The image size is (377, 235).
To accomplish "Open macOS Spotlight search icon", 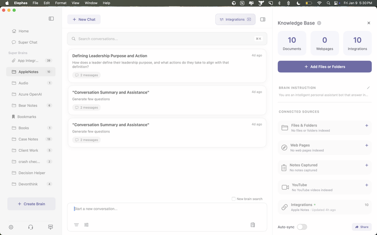I will [328, 3].
